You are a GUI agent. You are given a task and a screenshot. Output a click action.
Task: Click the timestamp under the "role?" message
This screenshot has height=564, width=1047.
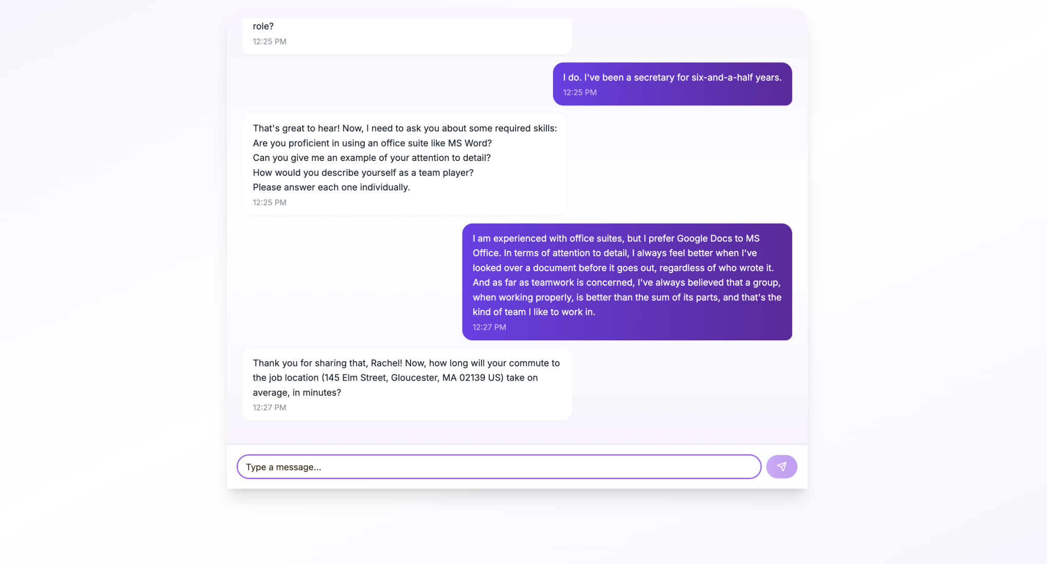point(269,42)
